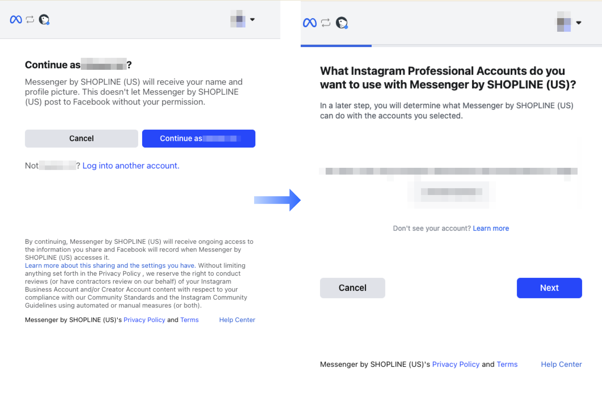Click the Meta logo in left dialog
Screen dimensions: 602x400
click(16, 20)
